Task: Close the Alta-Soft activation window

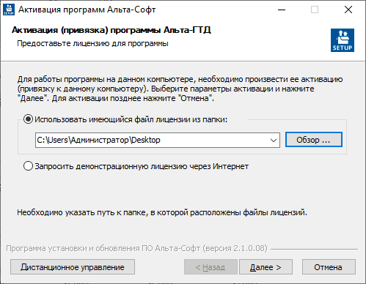Action: click(x=348, y=10)
